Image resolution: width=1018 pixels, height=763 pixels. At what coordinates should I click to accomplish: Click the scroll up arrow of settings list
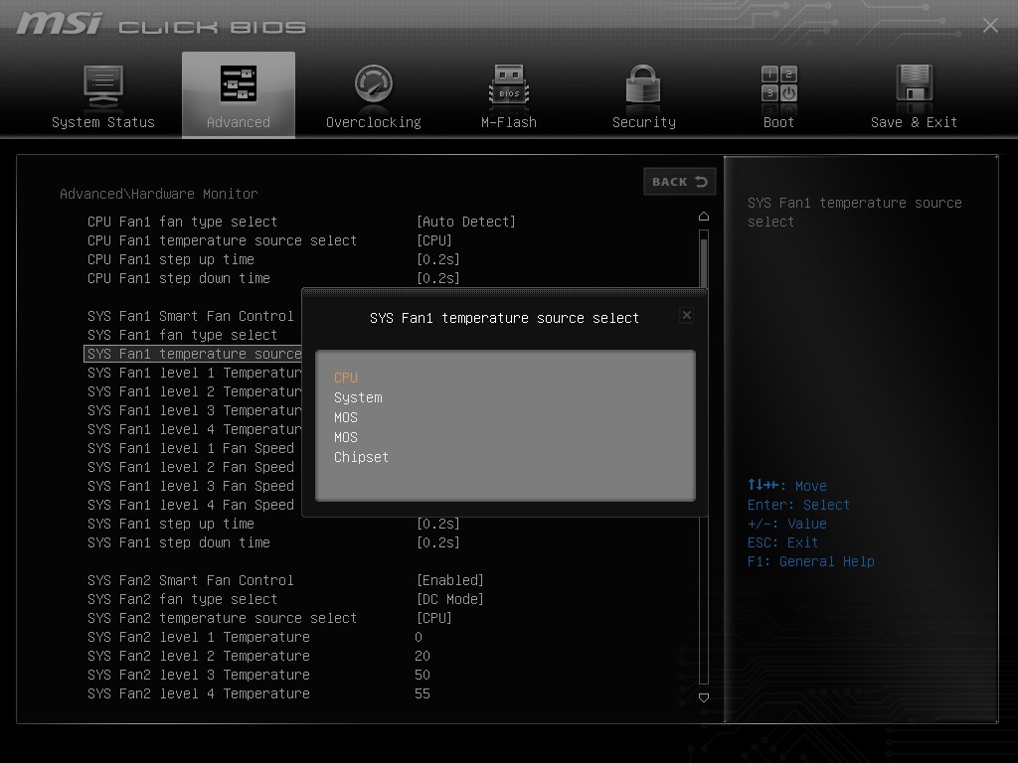point(704,216)
